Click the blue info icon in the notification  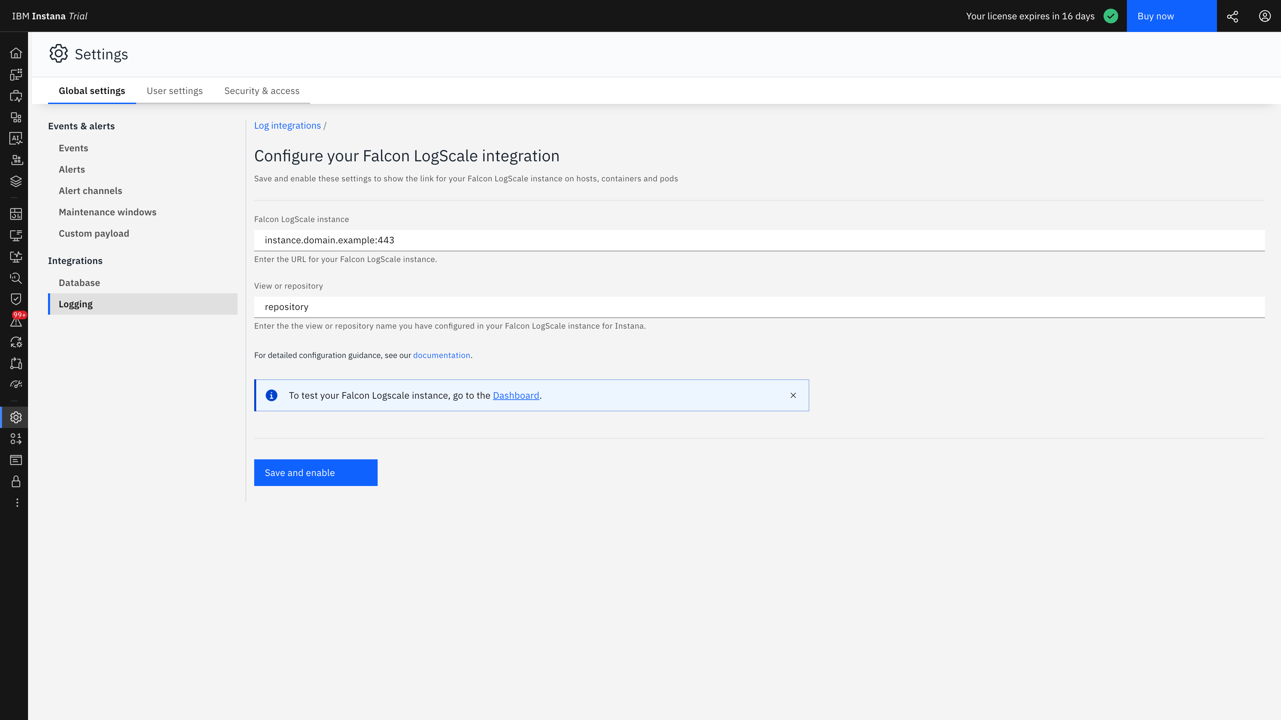(272, 396)
